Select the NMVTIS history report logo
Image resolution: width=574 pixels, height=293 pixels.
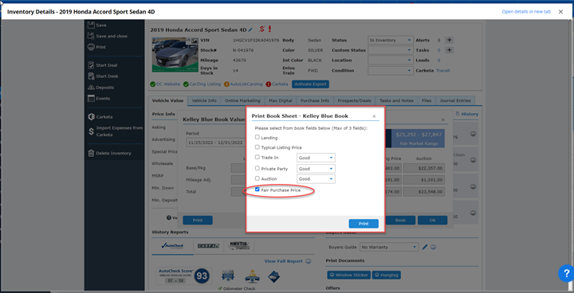(238, 245)
